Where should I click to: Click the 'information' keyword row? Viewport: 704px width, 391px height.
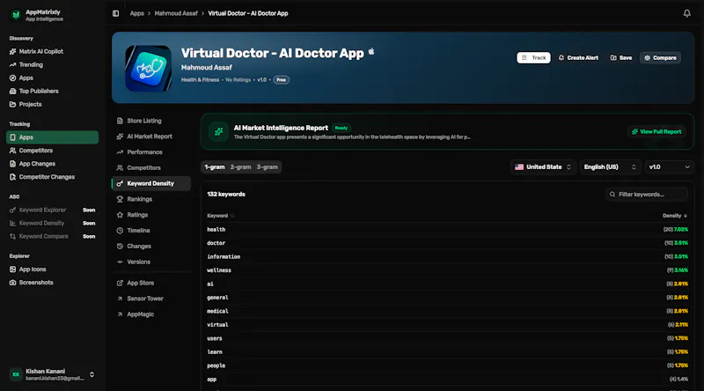tap(447, 256)
